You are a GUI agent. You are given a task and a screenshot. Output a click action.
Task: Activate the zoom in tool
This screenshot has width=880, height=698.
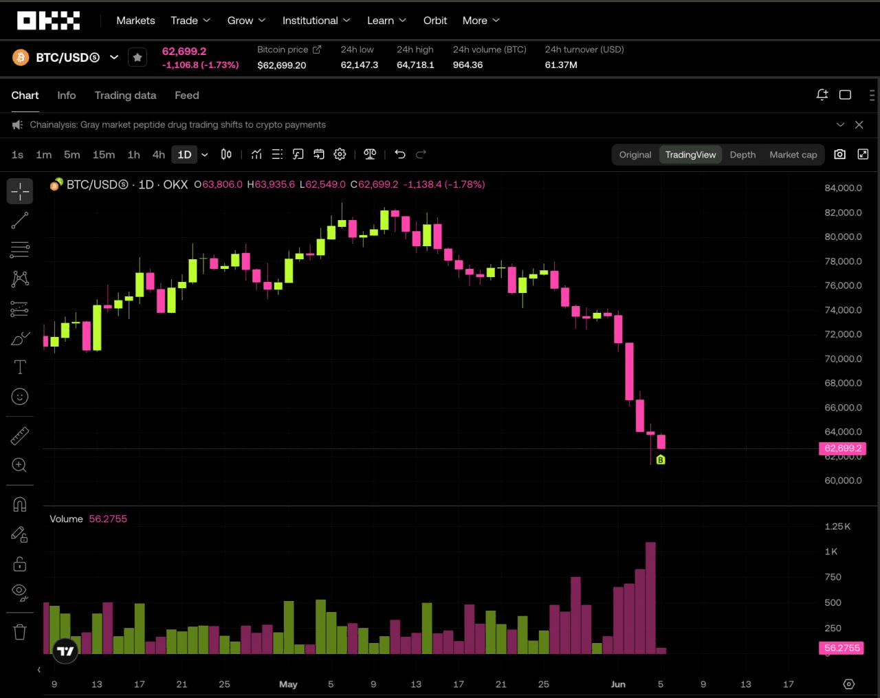click(x=20, y=466)
